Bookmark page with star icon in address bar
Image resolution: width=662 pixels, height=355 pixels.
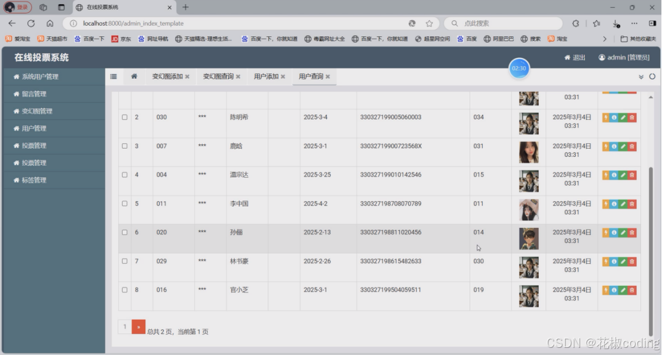[x=430, y=23]
